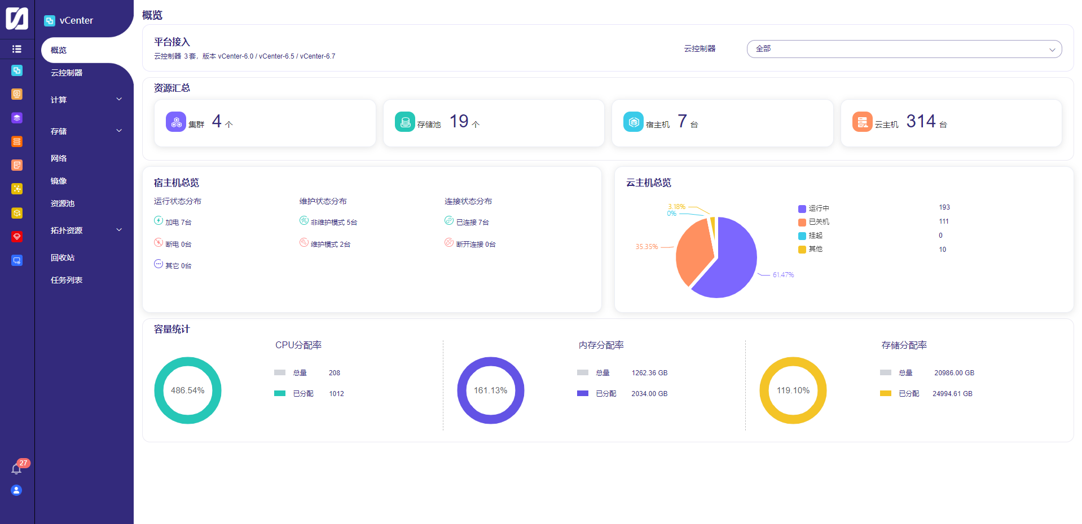
Task: Expand the 拓扑资源 sidebar menu
Action: [86, 230]
